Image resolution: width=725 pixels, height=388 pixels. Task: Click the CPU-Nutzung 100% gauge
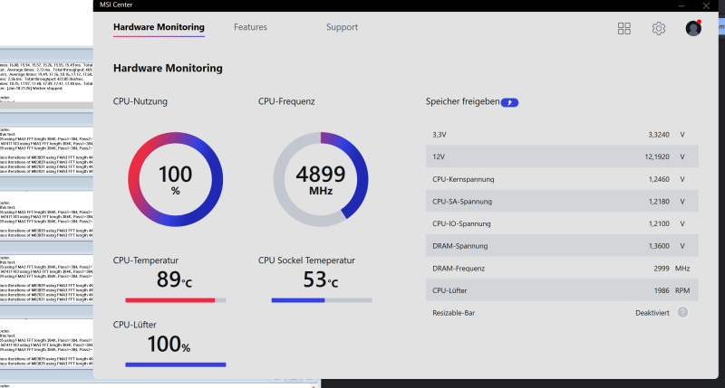175,179
